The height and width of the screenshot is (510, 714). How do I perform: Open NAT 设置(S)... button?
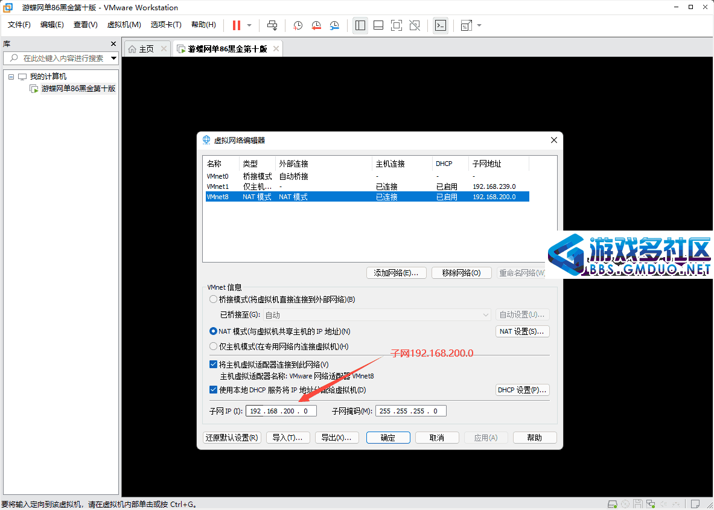pyautogui.click(x=522, y=331)
